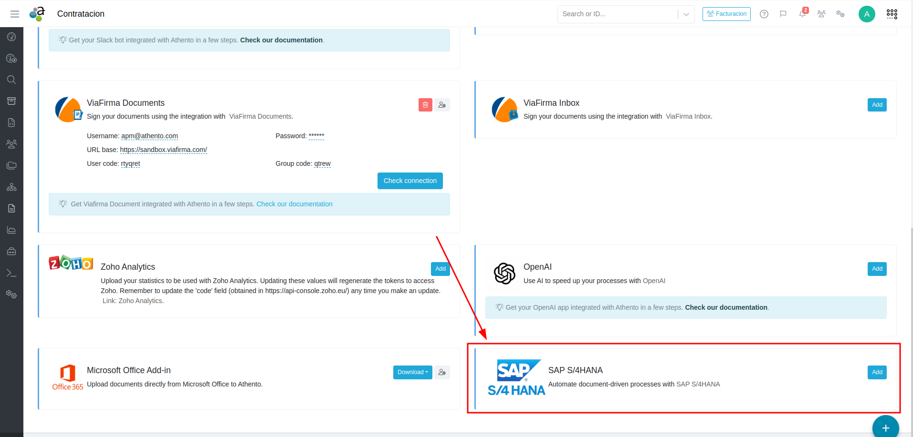
Task: Open user permissions for Microsoft Office Add-in
Action: pos(442,372)
